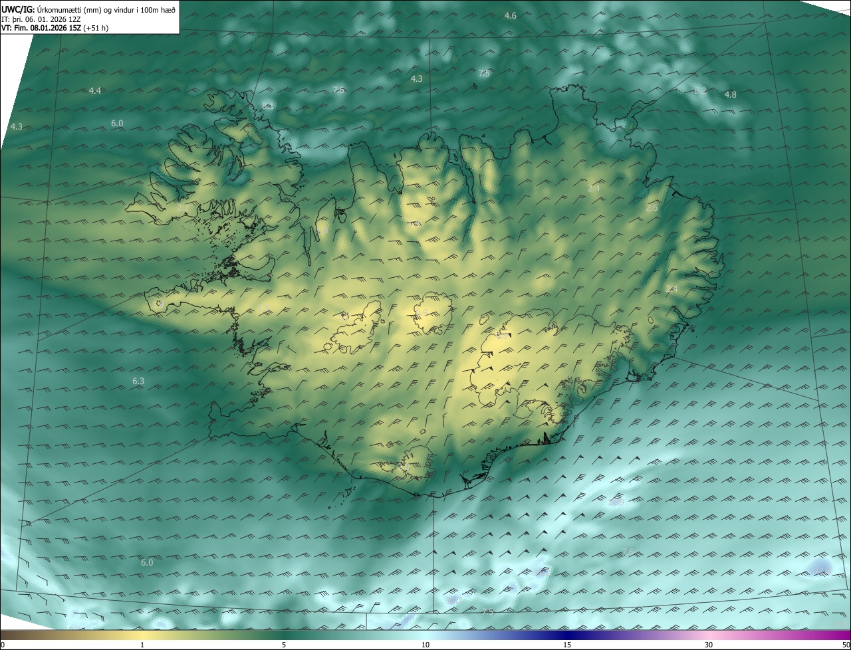Click the 2.6 value label on the map
This screenshot has width=851, height=650.
652,207
